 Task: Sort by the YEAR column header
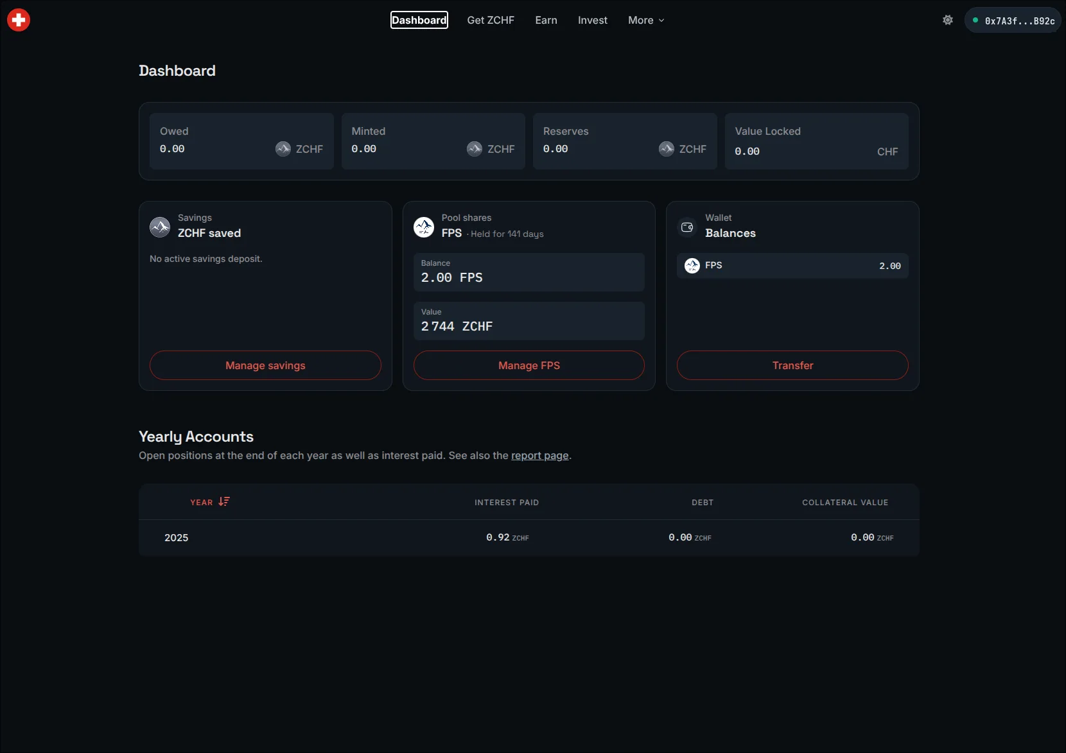tap(202, 502)
